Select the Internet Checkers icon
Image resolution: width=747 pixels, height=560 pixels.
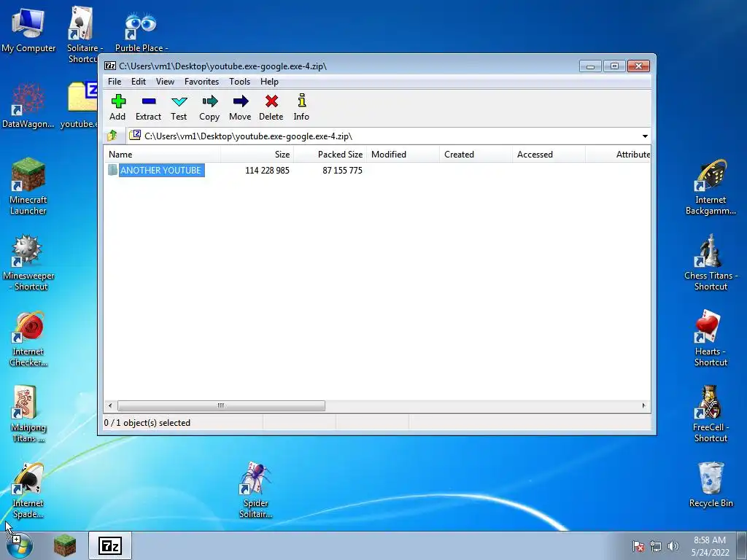coord(28,339)
